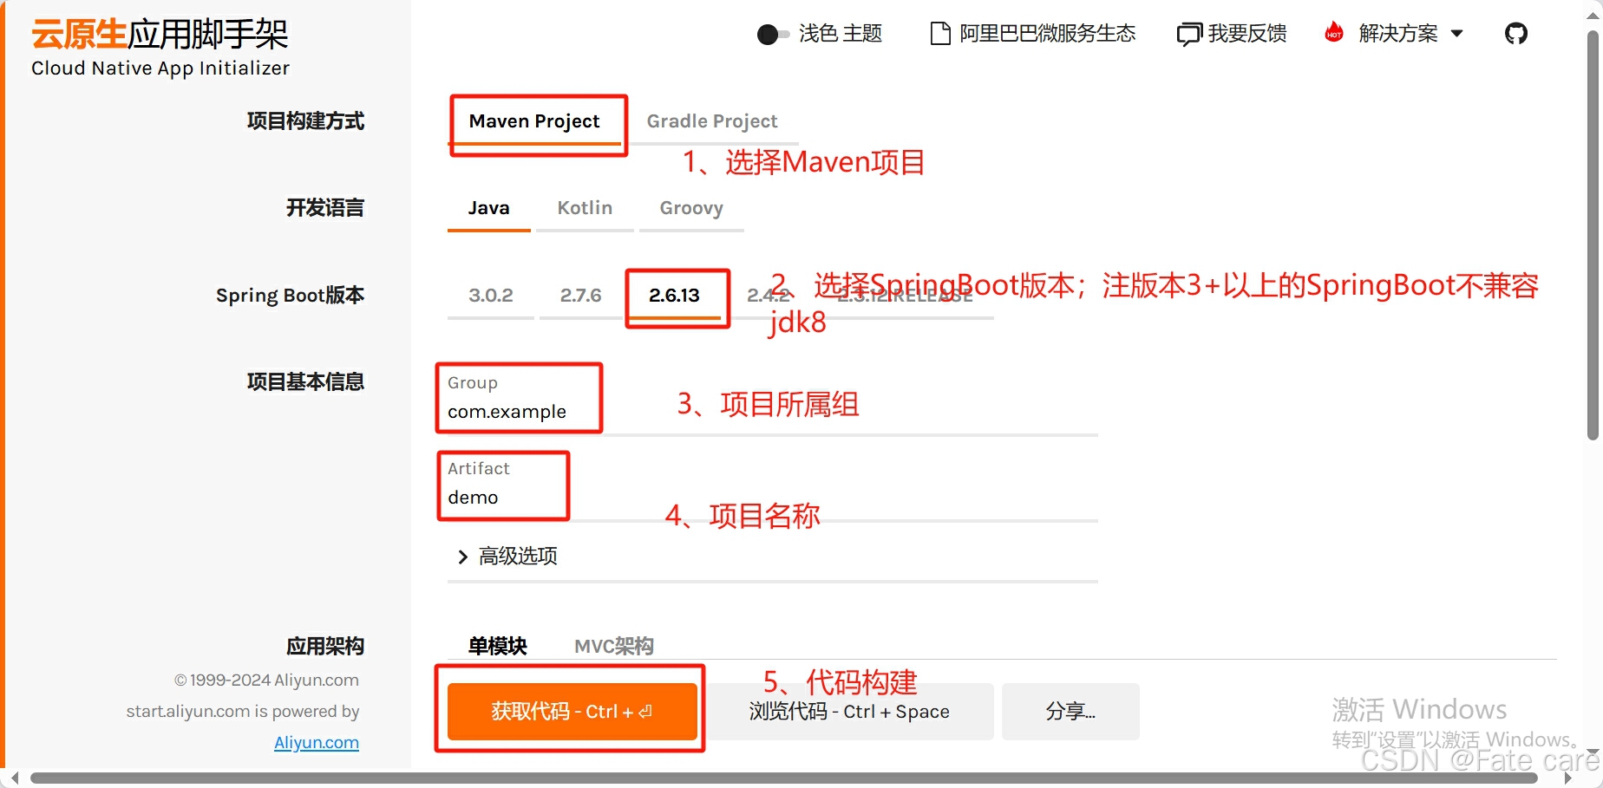This screenshot has height=788, width=1603.
Task: Choose Groovy as the development language
Action: pyautogui.click(x=691, y=209)
